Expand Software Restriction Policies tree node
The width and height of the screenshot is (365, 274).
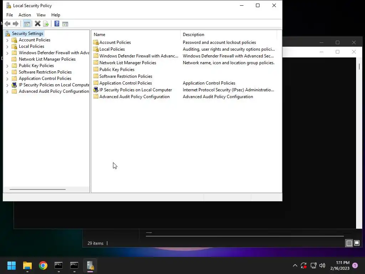(x=7, y=72)
